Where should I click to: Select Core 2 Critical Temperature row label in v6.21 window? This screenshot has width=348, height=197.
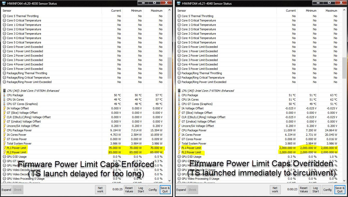click(x=199, y=29)
